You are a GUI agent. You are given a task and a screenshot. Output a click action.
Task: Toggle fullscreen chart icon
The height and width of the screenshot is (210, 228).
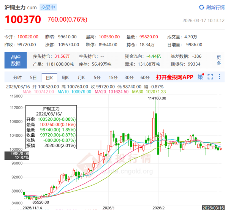click(x=211, y=77)
